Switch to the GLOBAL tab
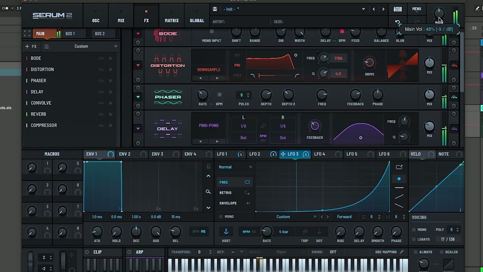The image size is (483, 272). [x=197, y=17]
